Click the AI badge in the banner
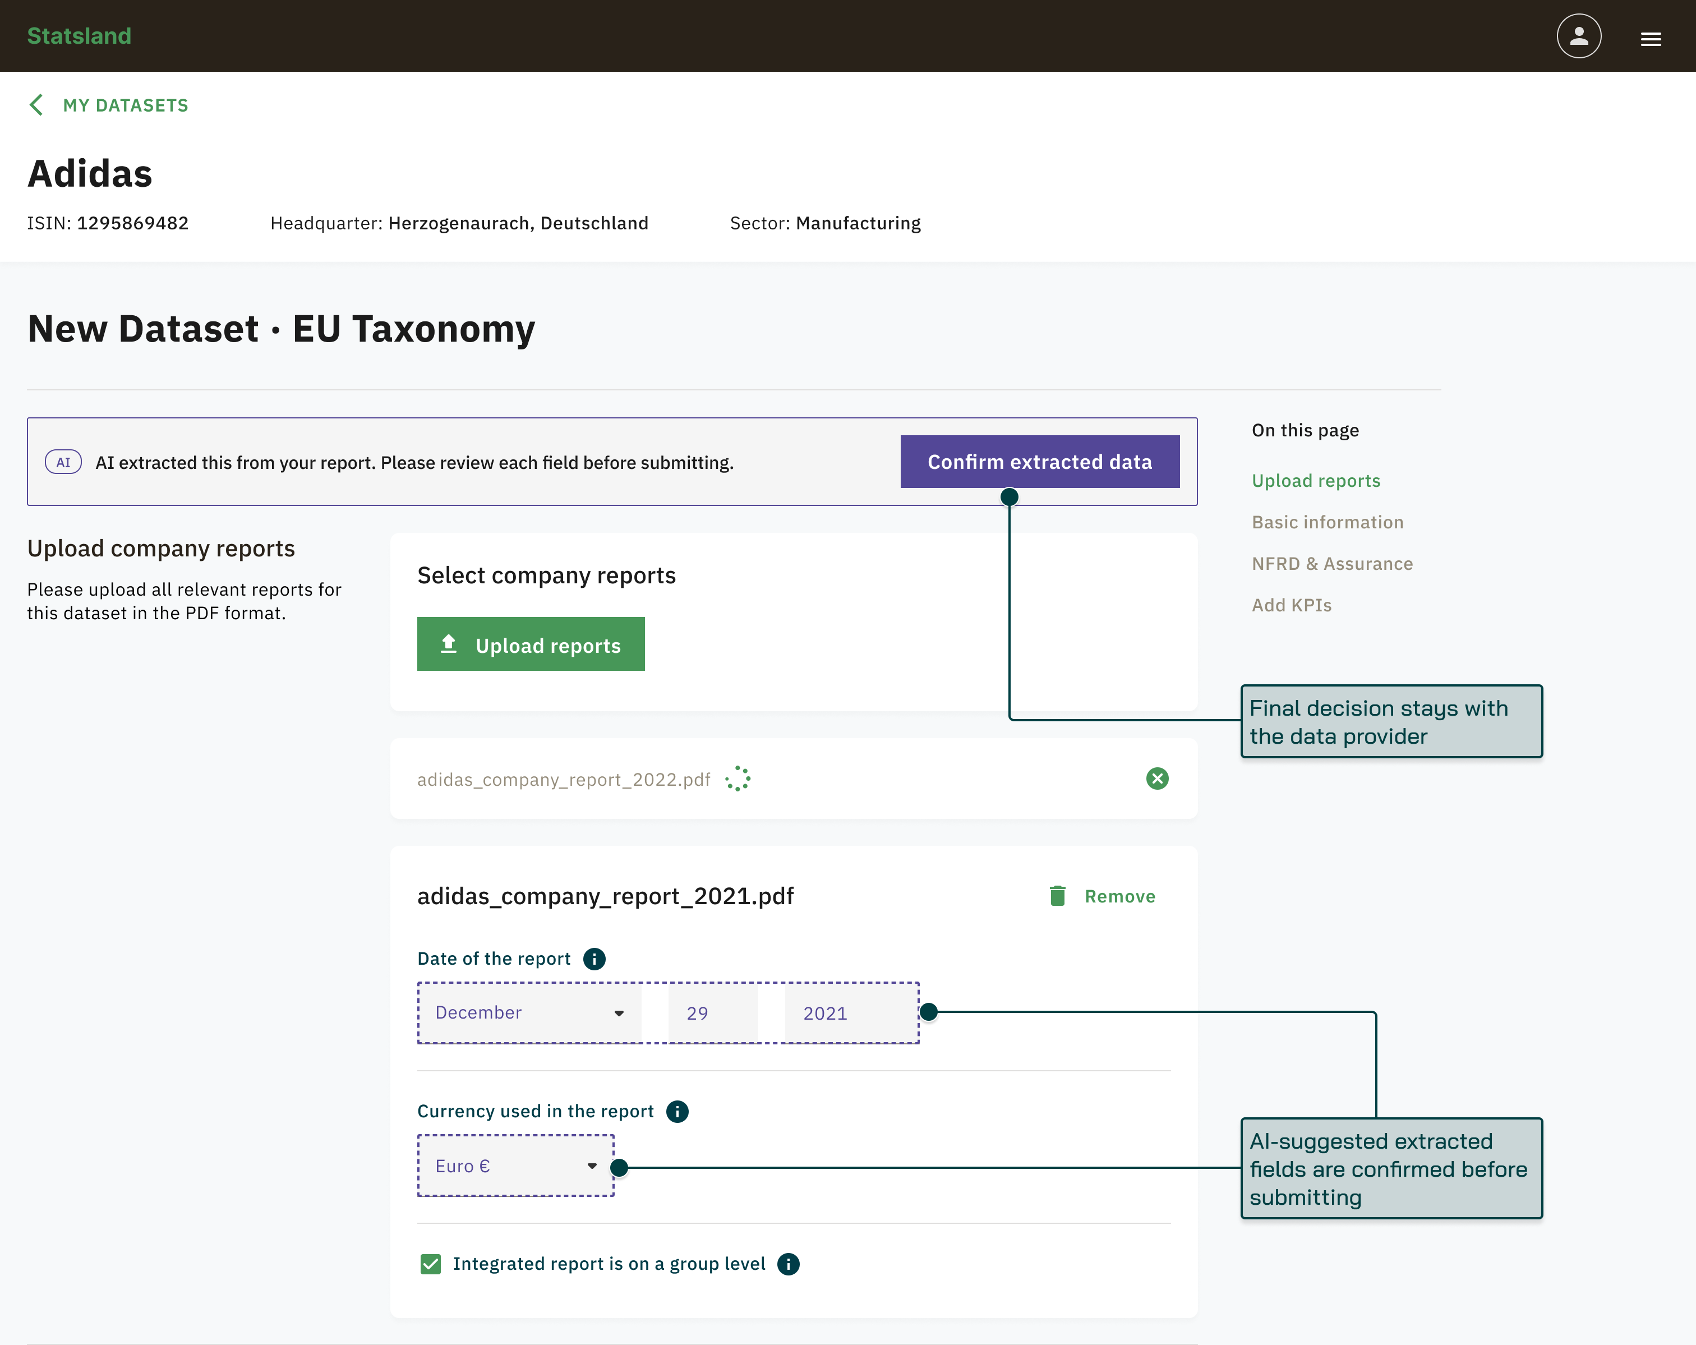 point(64,463)
